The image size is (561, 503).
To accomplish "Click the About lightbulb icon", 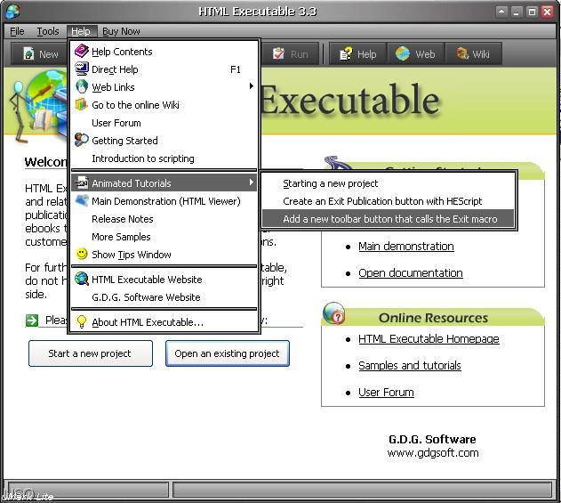I will (x=82, y=321).
